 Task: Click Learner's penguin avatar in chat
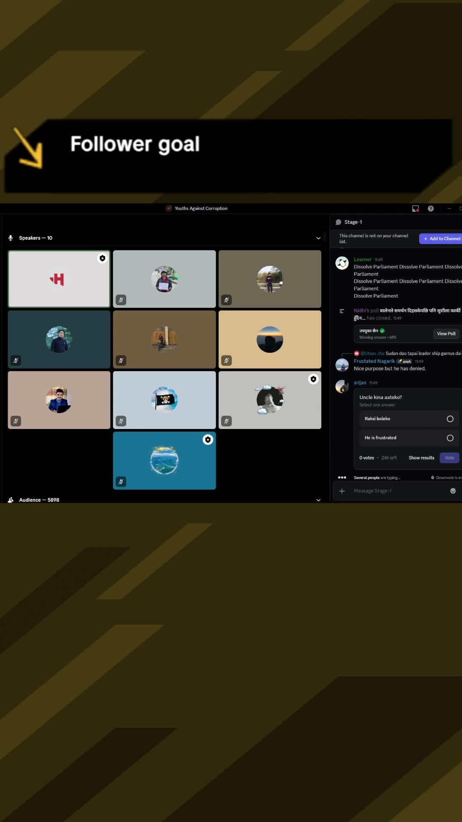pyautogui.click(x=342, y=263)
